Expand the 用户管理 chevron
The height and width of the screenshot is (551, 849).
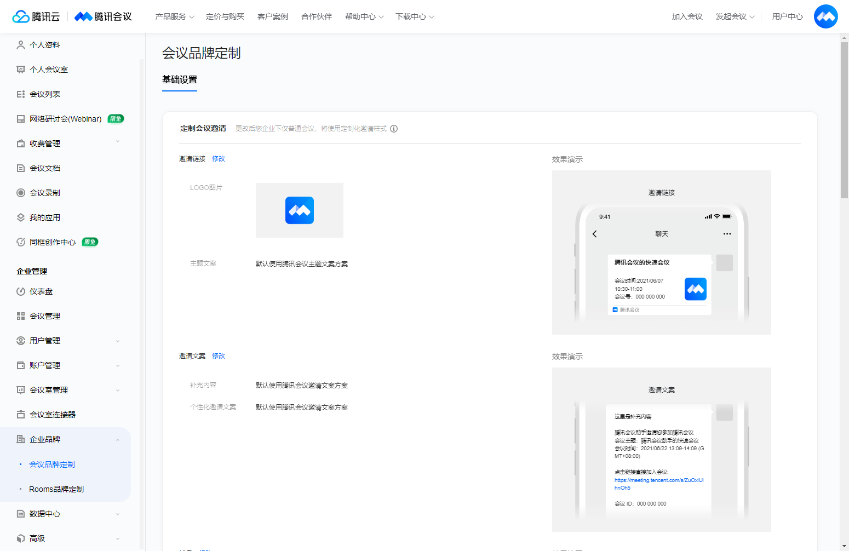click(118, 341)
